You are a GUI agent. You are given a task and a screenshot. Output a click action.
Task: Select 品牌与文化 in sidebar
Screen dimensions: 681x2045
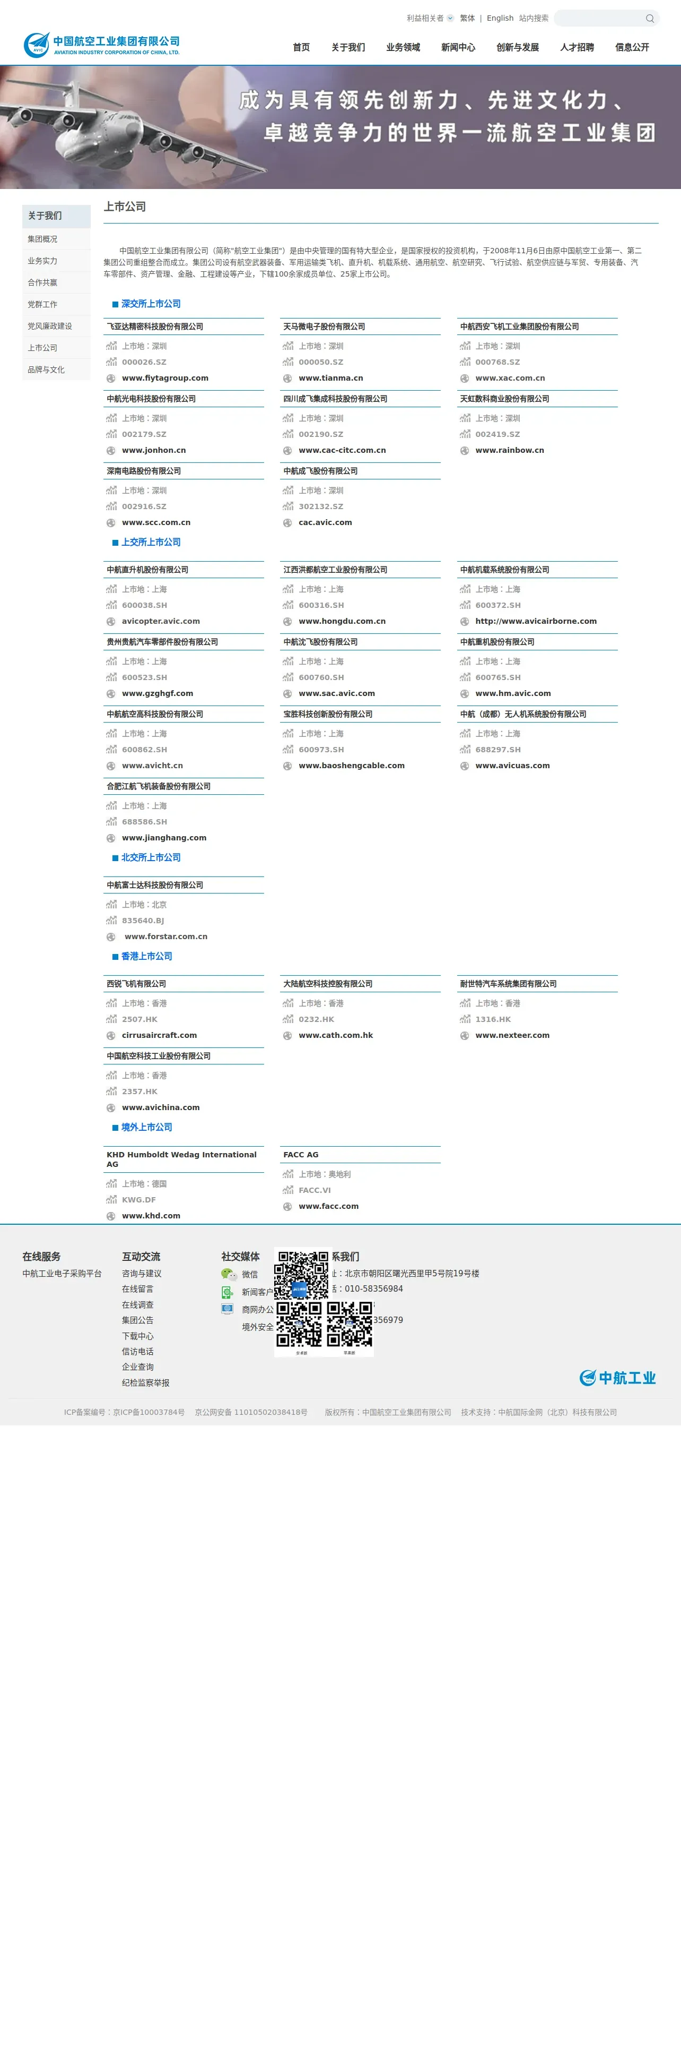point(56,370)
